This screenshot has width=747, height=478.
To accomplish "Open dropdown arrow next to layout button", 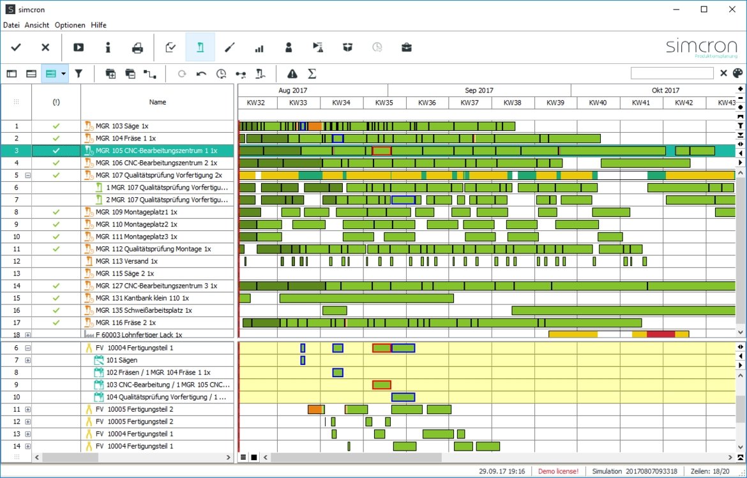I will pos(63,73).
